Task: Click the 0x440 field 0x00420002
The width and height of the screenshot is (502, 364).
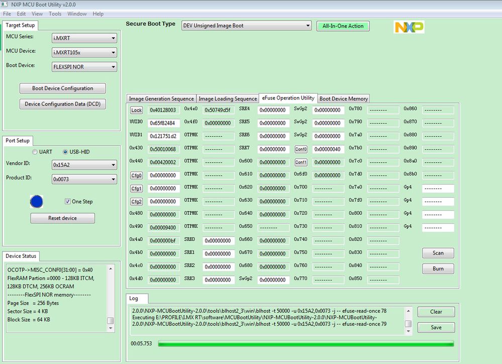Action: pos(164,162)
